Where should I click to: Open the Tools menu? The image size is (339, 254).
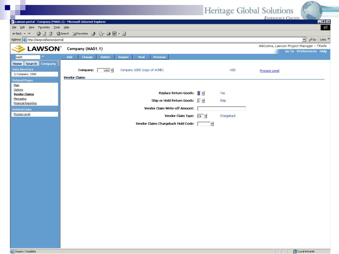pyautogui.click(x=57, y=27)
